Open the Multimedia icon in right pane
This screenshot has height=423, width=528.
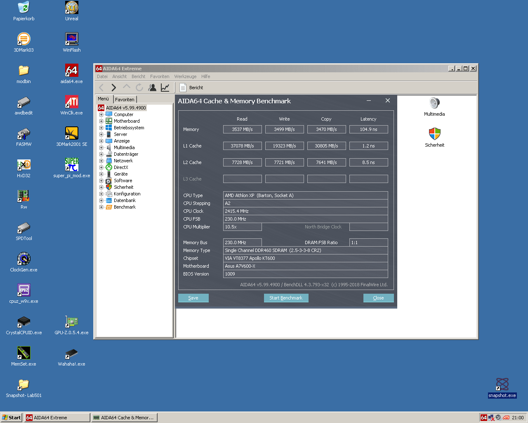434,107
